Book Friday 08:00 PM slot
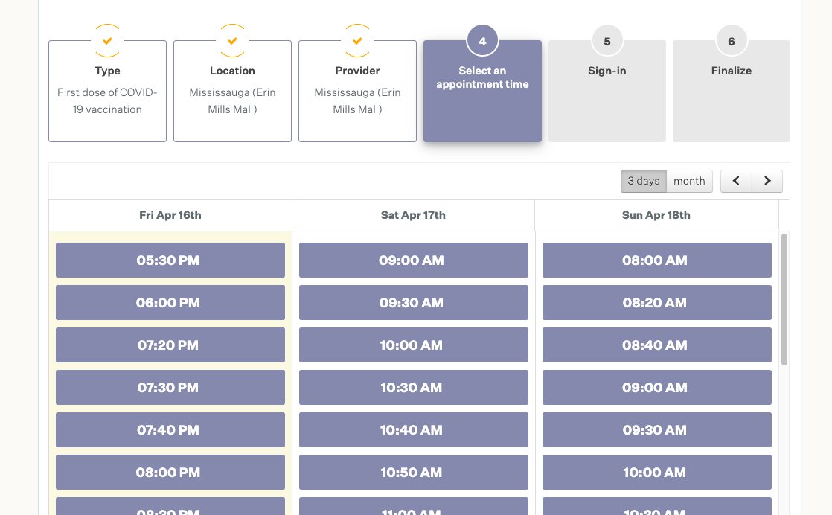 pyautogui.click(x=170, y=472)
